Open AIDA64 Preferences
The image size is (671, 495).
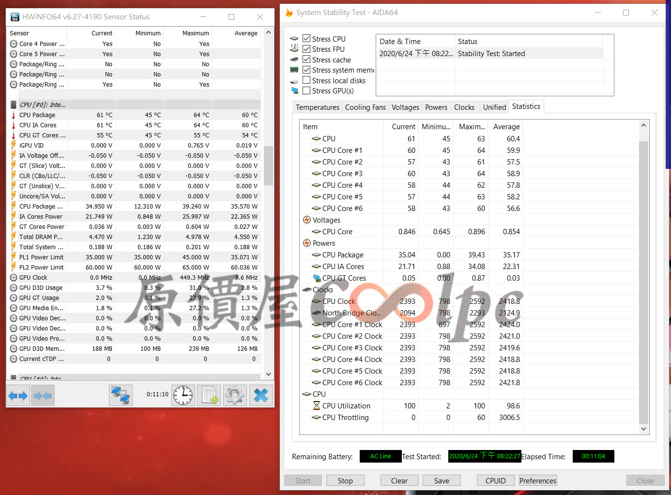coord(538,480)
